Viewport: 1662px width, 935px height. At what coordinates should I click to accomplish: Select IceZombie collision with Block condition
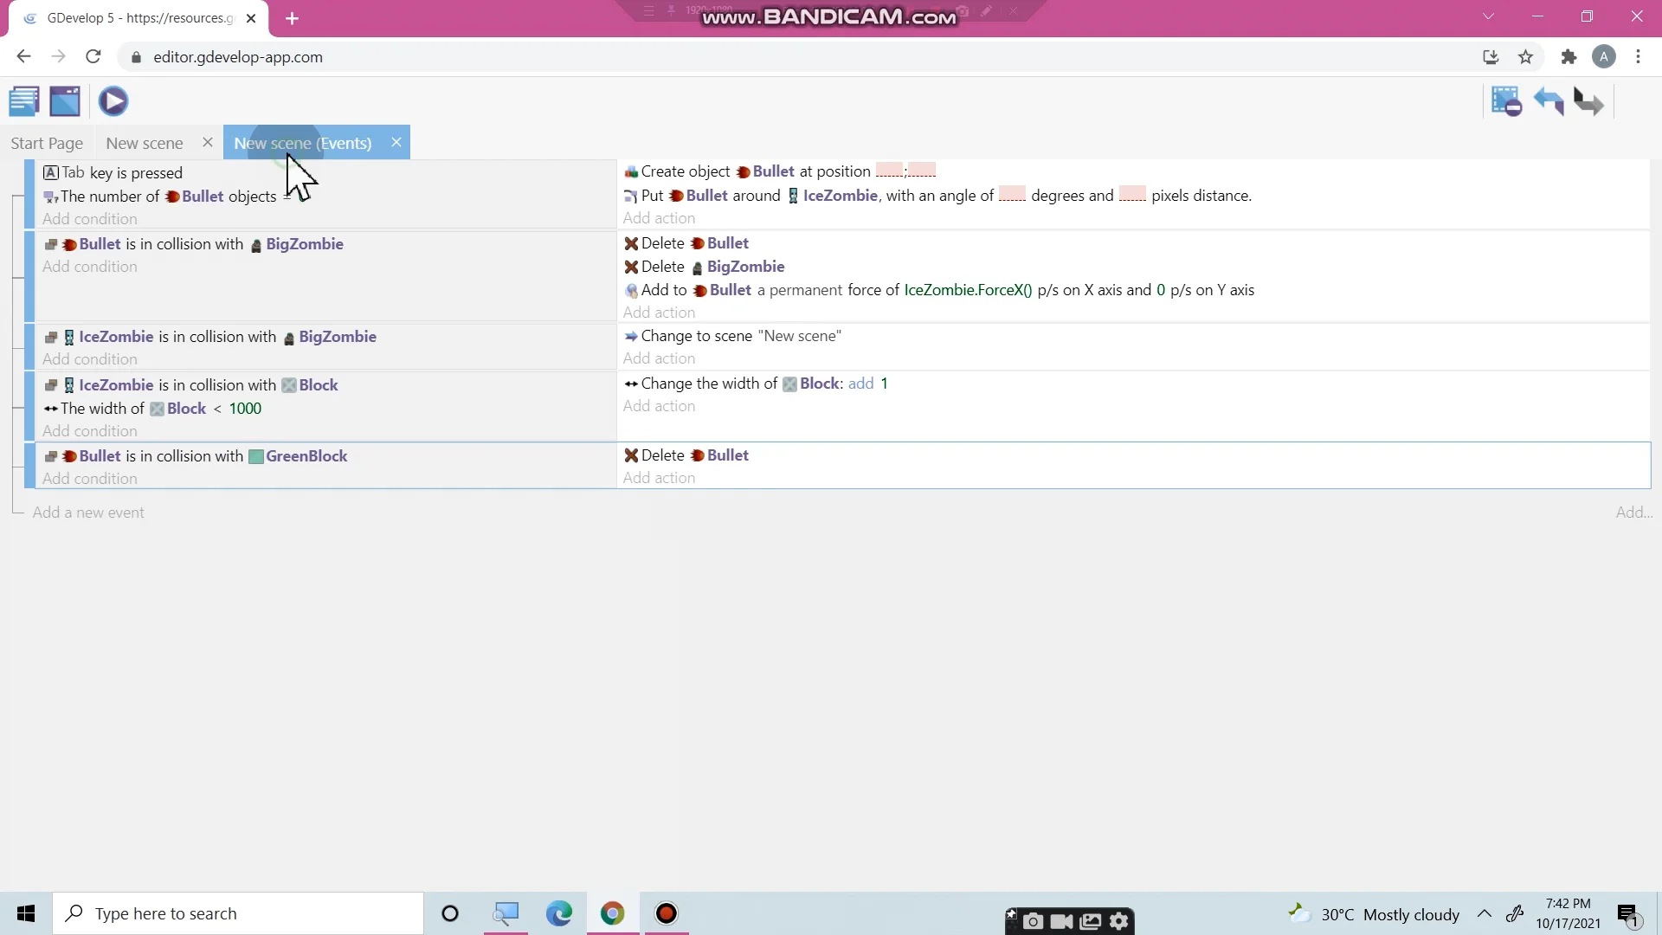[191, 385]
